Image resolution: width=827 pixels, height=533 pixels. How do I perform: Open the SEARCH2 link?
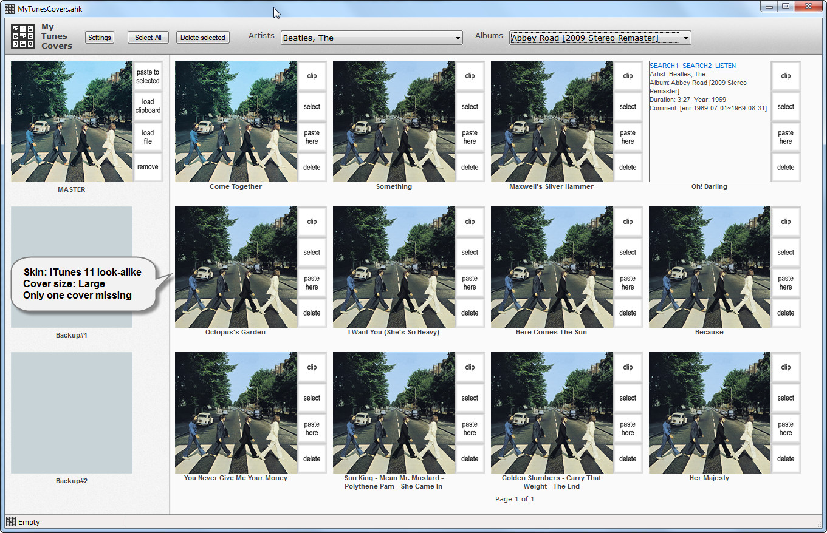697,66
